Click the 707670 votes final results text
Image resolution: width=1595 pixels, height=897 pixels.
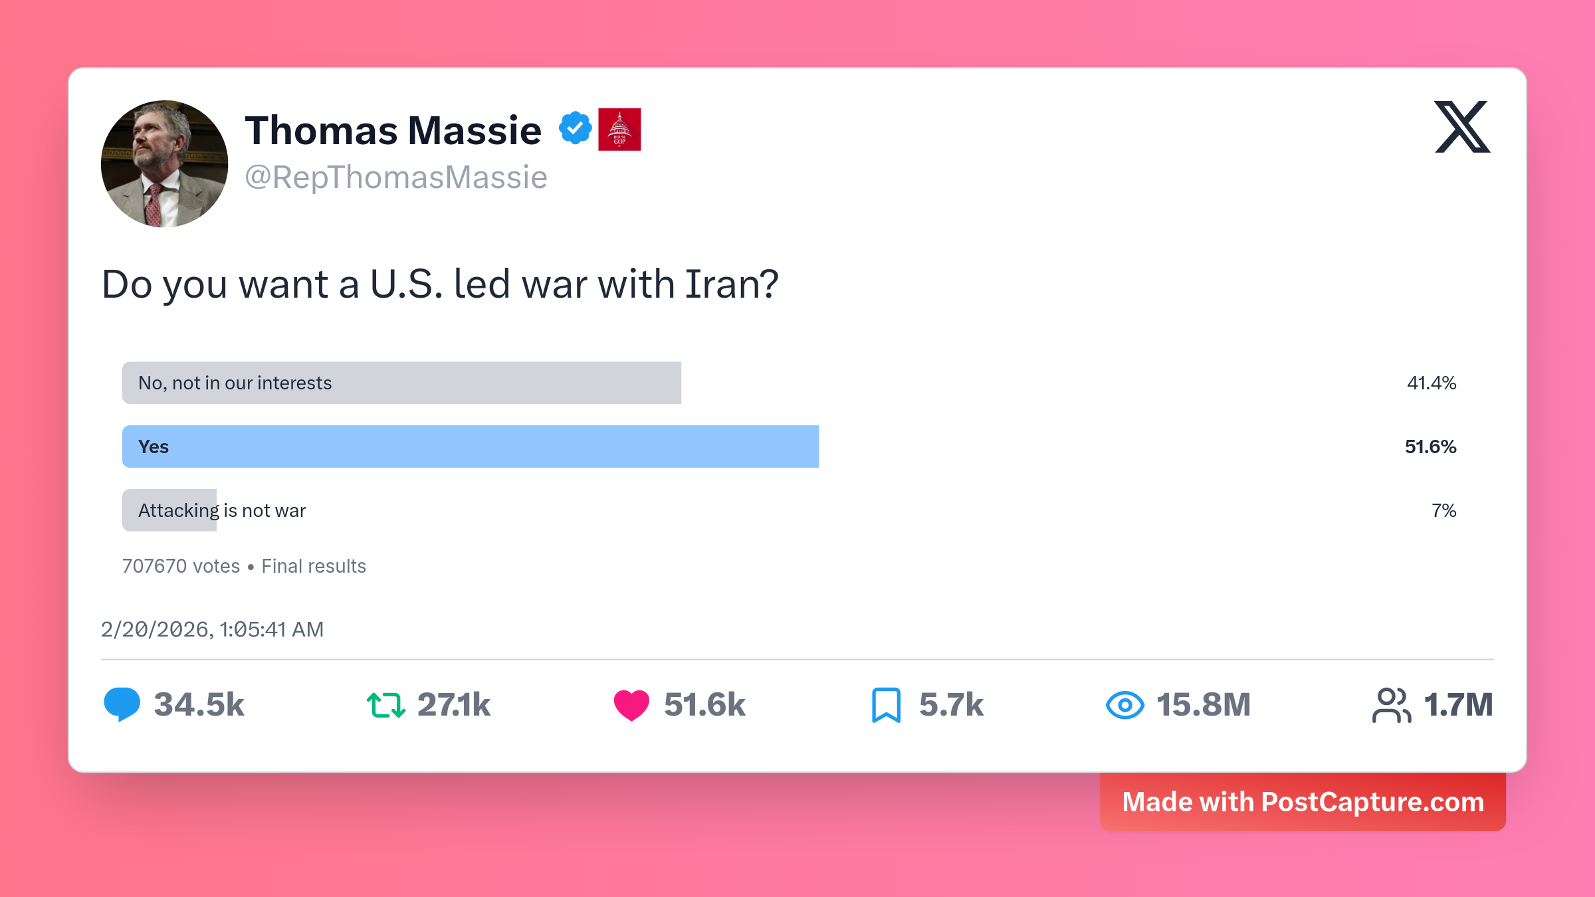244,566
